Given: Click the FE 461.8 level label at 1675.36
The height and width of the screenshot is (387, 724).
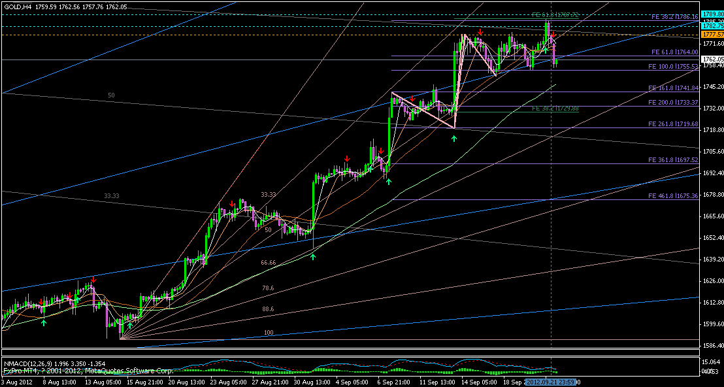Looking at the screenshot, I should point(673,196).
